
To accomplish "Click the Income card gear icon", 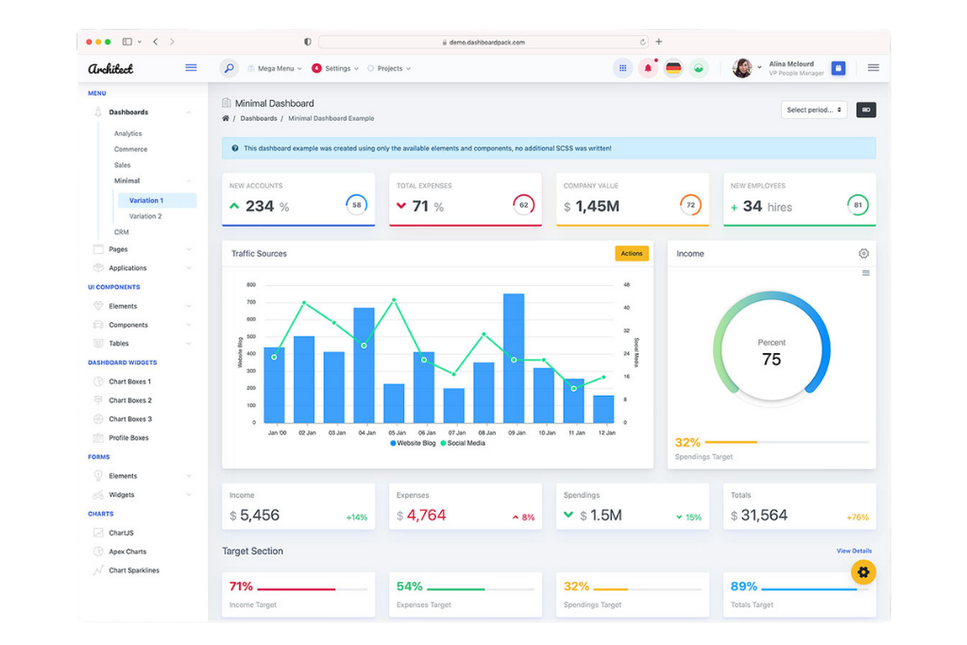I will click(863, 253).
